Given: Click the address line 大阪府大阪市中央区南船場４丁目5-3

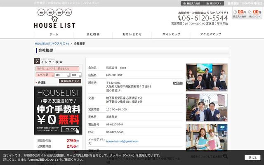Looking at the screenshot, I should 129,87.
